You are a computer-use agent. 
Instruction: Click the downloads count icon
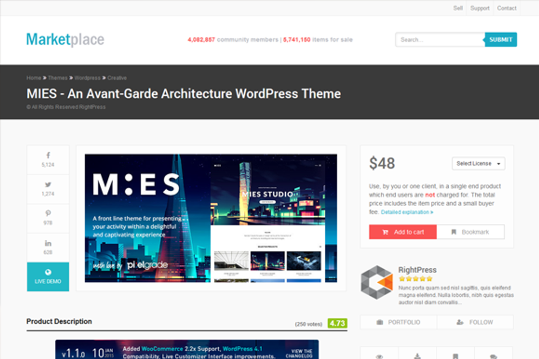coord(417,355)
